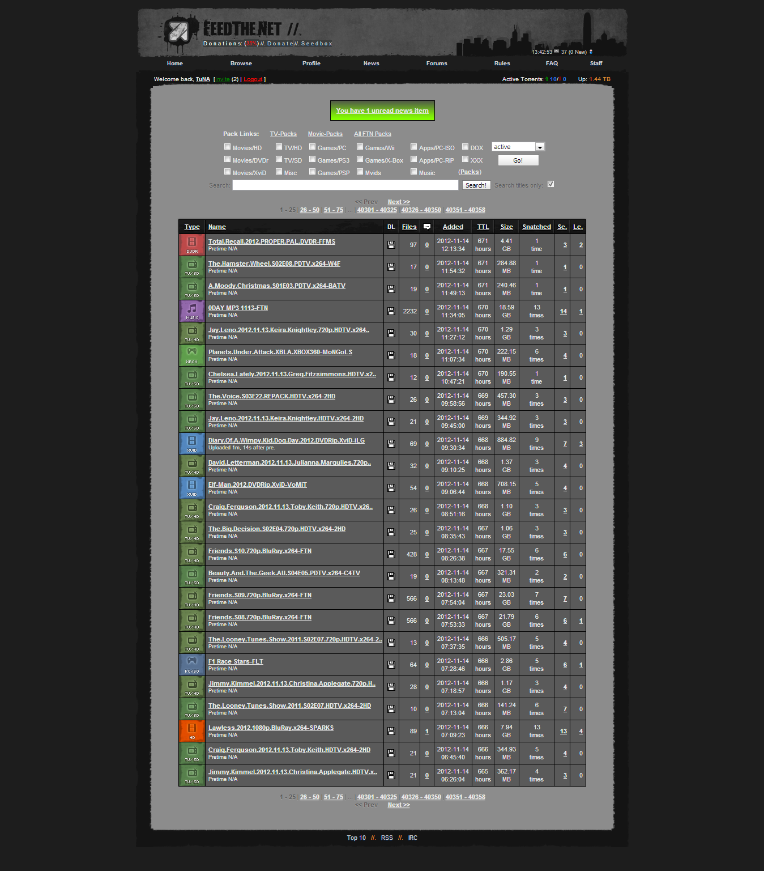Viewport: 764px width, 871px height.
Task: Jump to top 26 - 50 page link
Action: 310,210
